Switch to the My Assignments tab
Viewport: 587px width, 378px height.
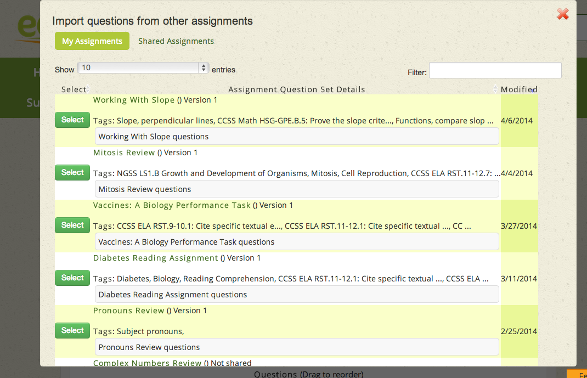92,41
